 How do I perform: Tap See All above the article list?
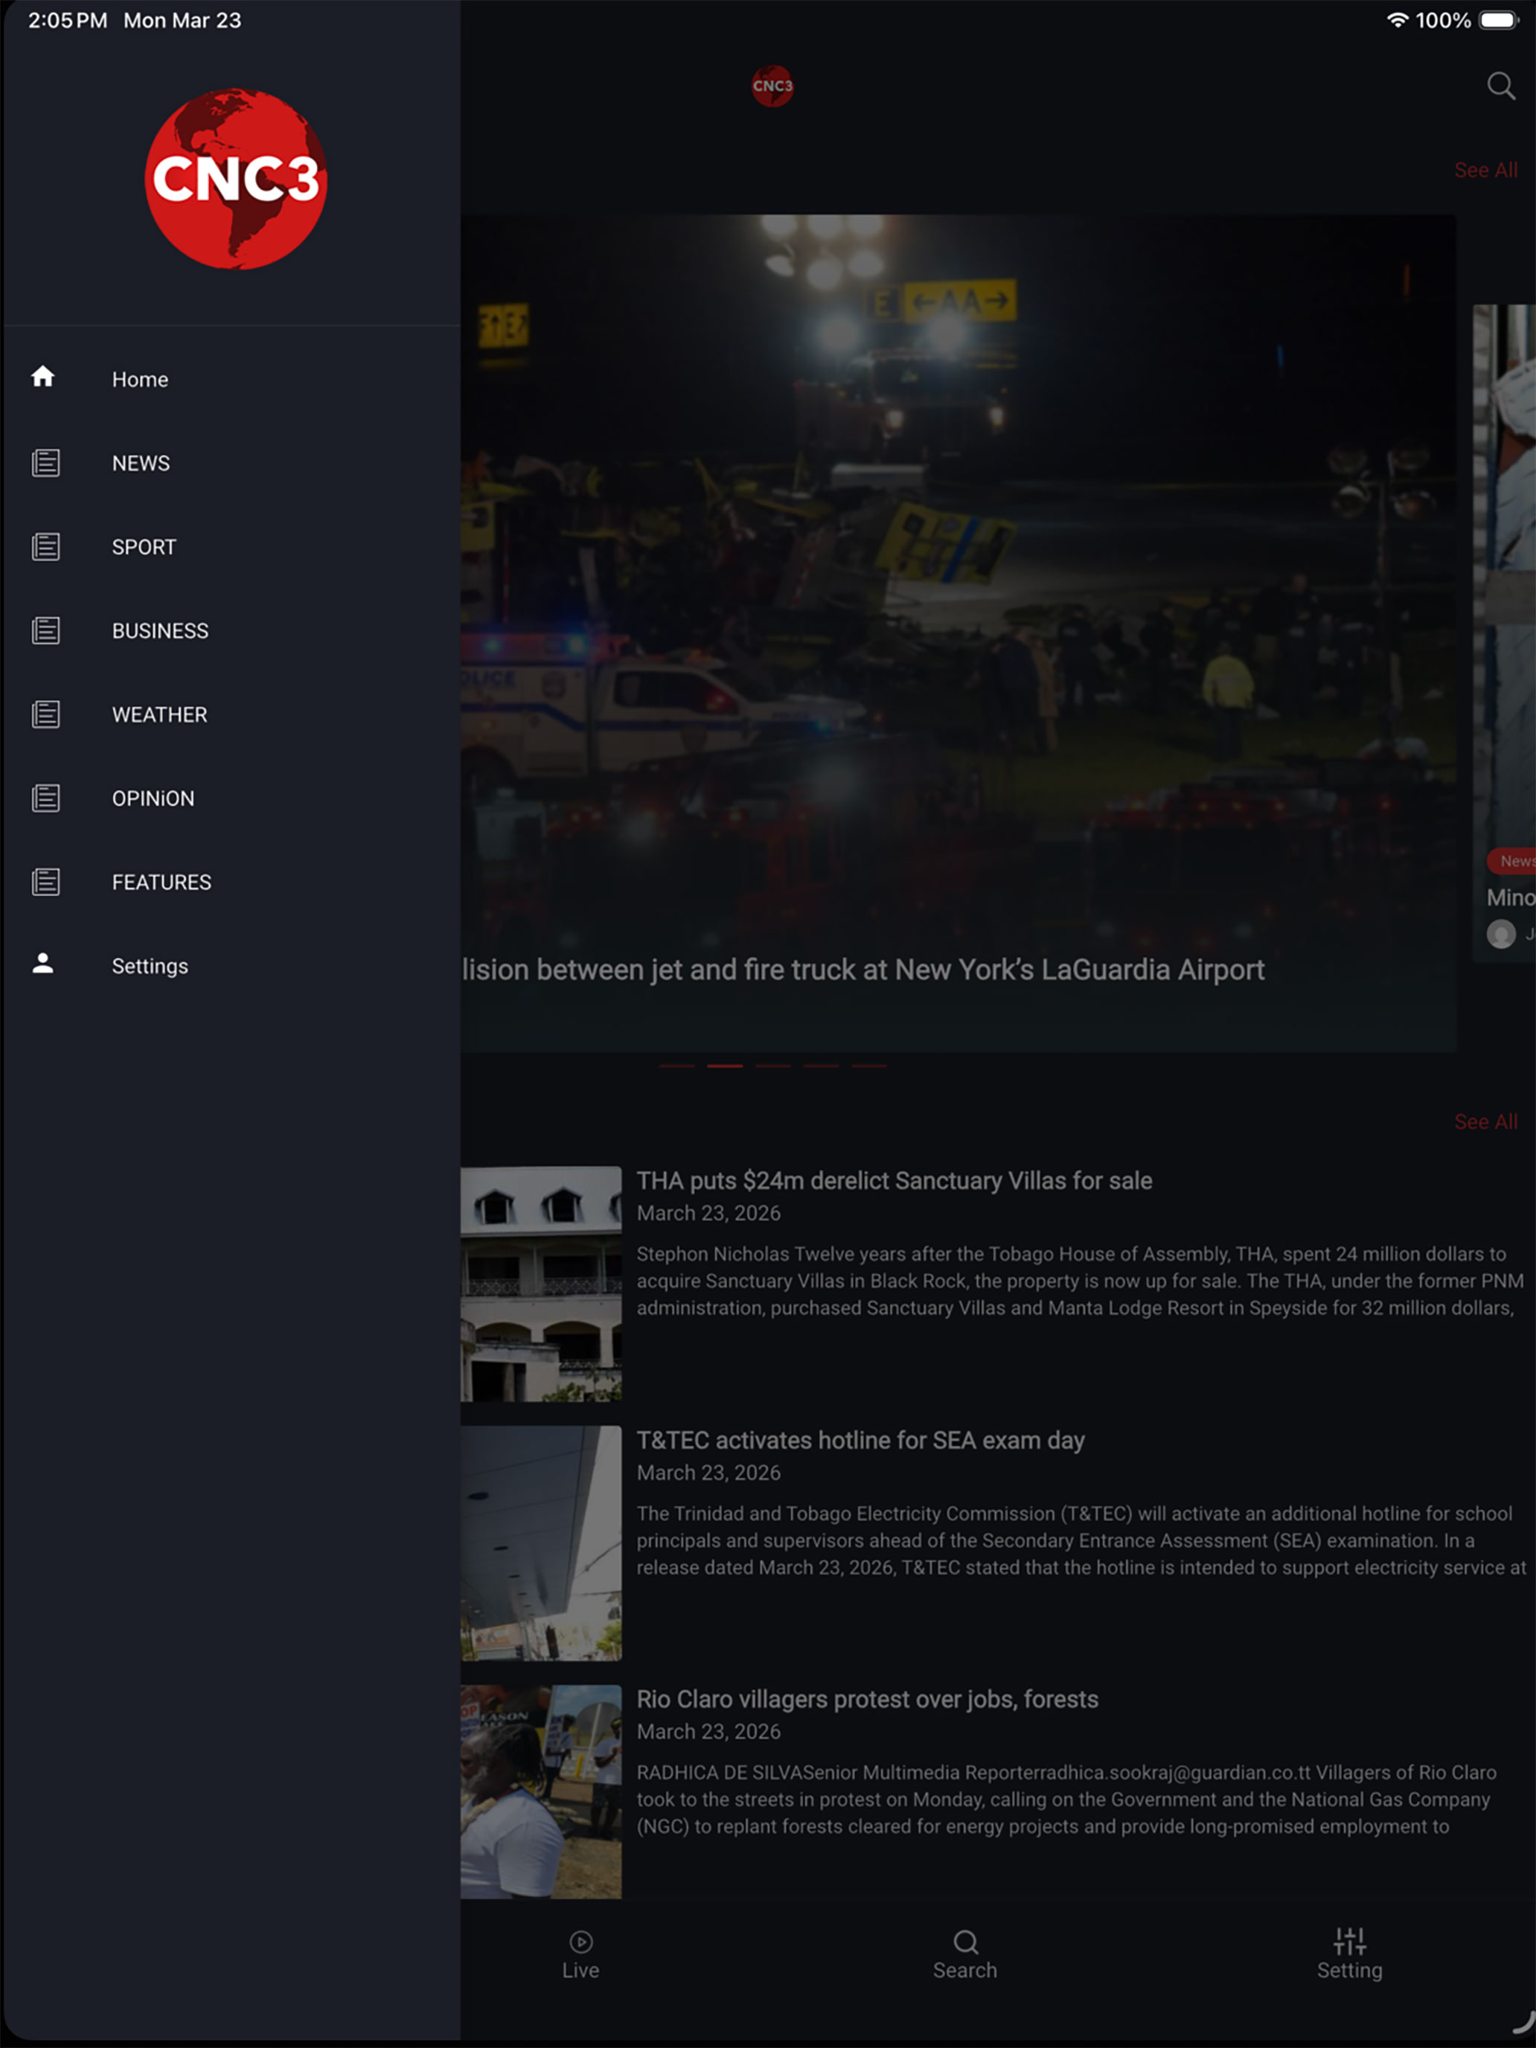tap(1485, 1122)
